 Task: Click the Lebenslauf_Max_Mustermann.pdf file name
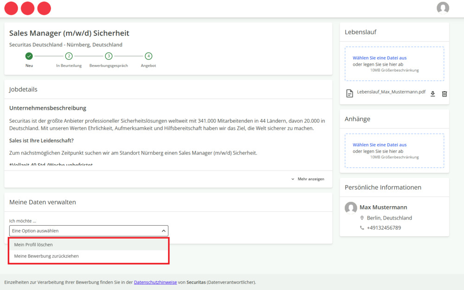[x=391, y=92]
